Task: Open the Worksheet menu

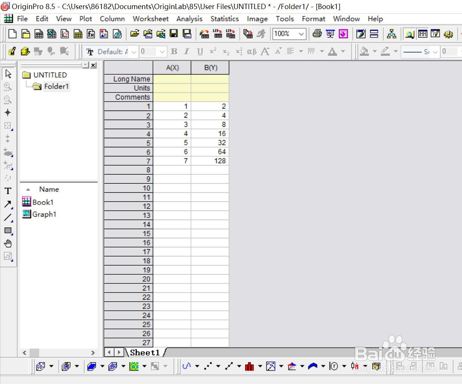Action: pos(151,19)
